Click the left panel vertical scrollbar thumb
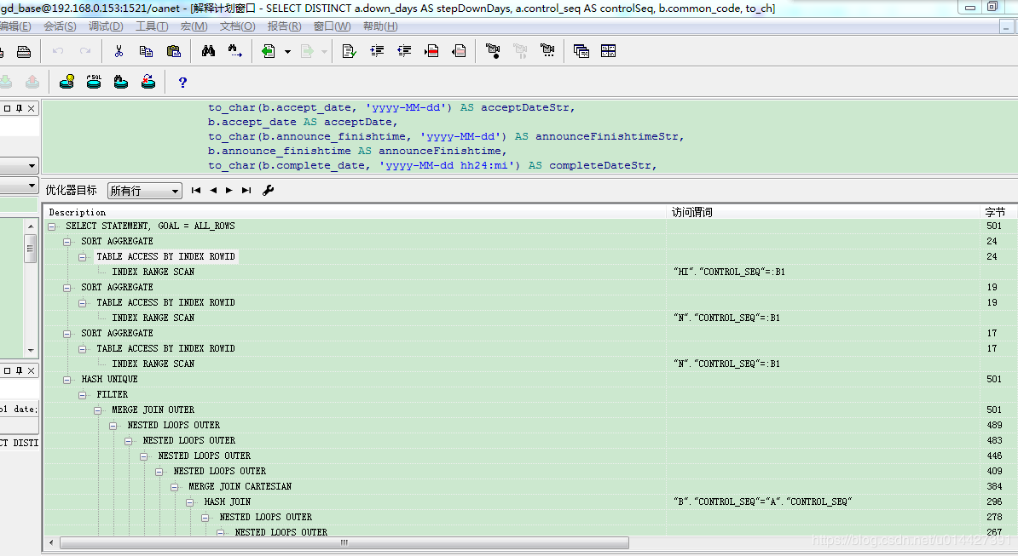1018x556 pixels. pyautogui.click(x=31, y=249)
